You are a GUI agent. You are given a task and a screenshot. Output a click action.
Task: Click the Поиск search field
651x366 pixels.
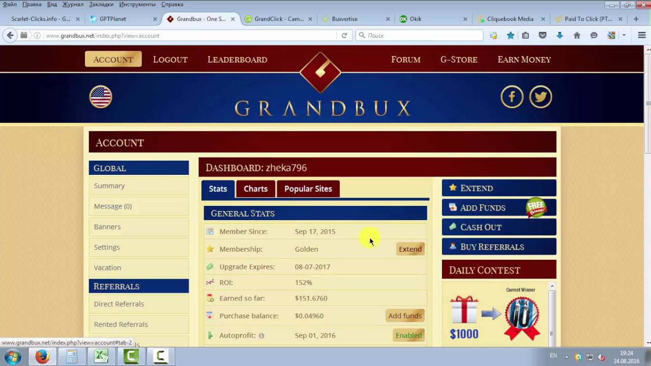[419, 35]
